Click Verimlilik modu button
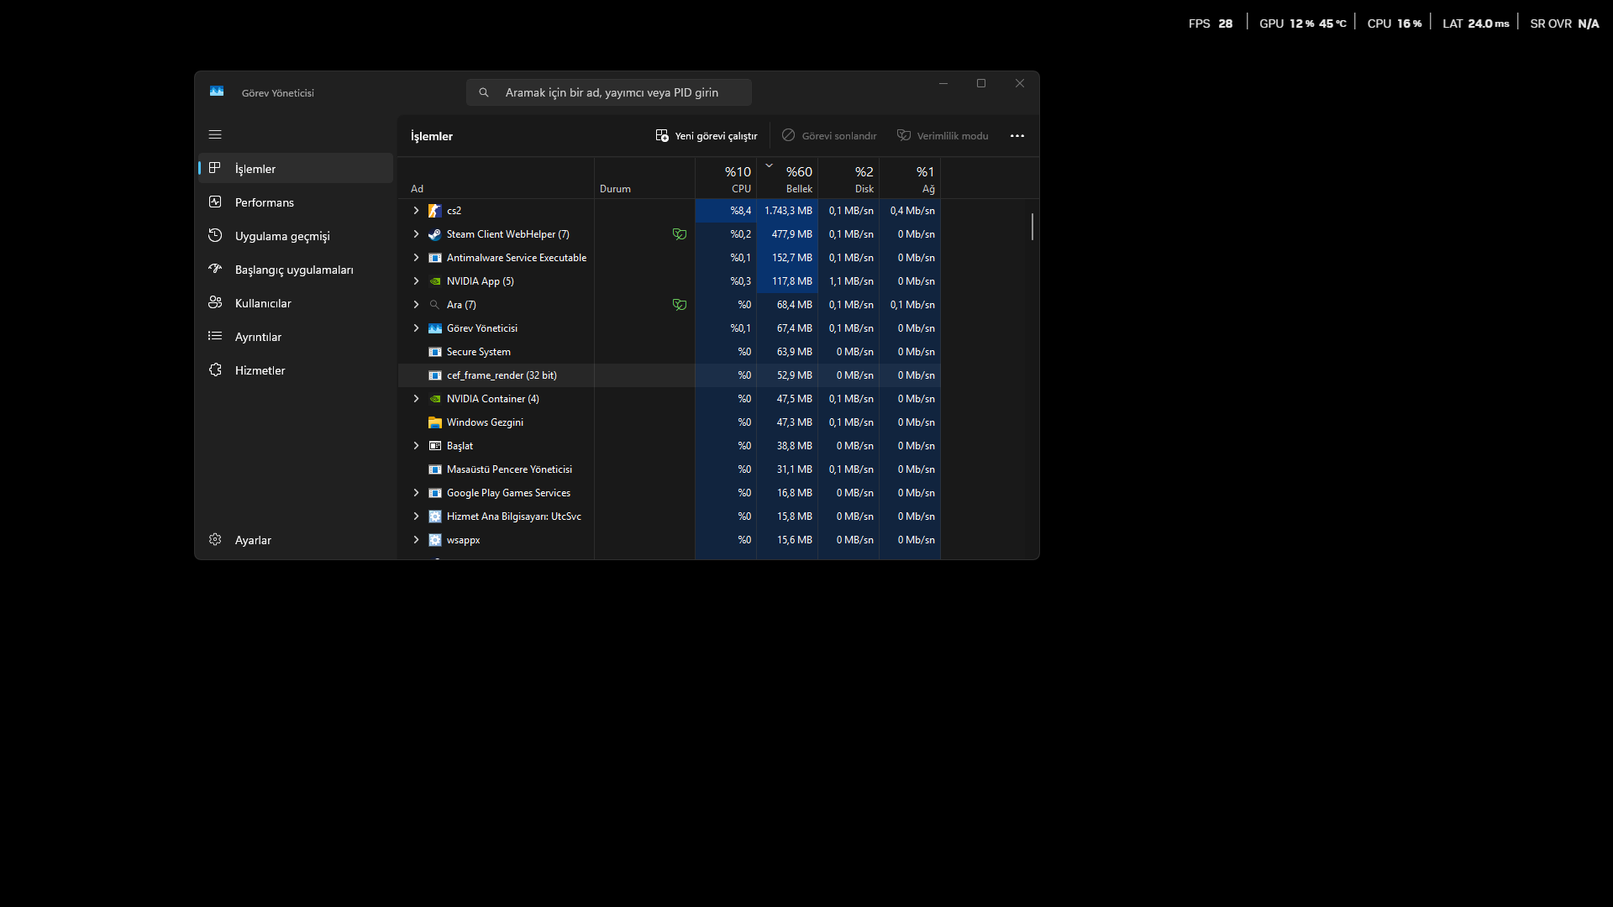Image resolution: width=1613 pixels, height=907 pixels. tap(943, 136)
